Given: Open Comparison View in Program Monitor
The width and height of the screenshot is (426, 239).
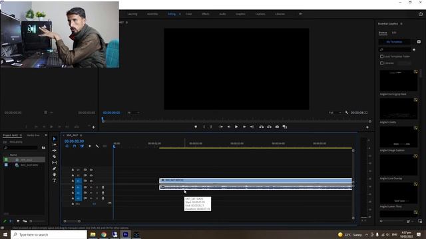Looking at the screenshot, I should pos(285,127).
